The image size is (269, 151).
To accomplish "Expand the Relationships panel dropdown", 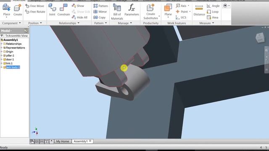I will coord(79,23).
